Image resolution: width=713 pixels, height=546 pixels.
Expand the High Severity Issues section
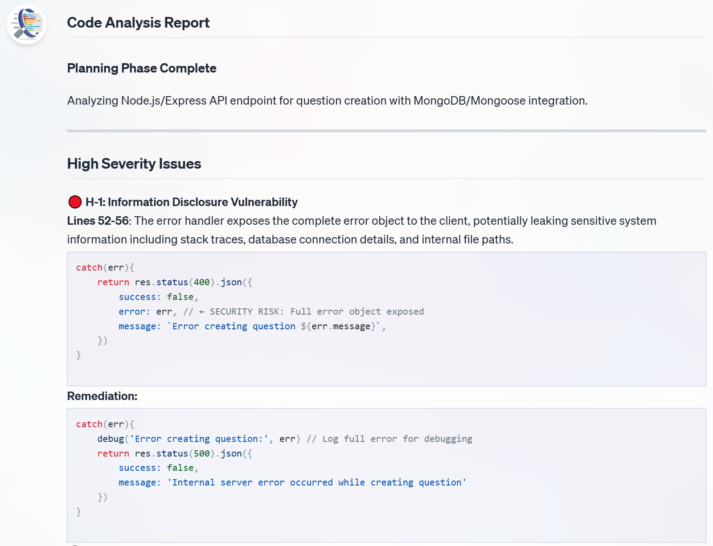pos(134,164)
